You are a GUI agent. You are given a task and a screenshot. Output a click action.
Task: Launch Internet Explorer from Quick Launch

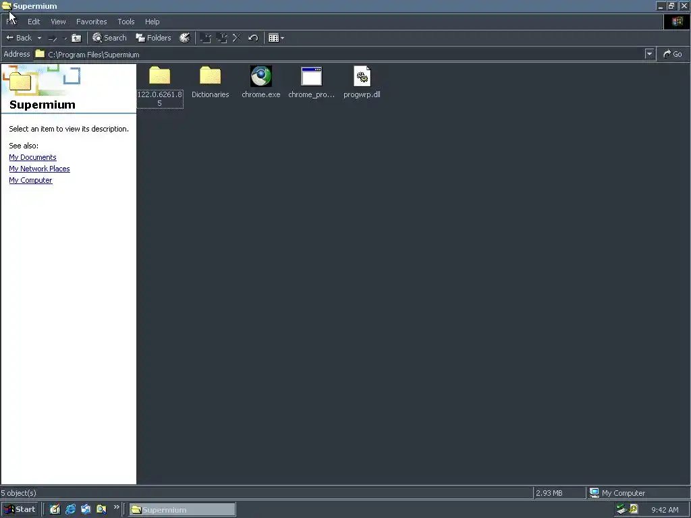click(x=70, y=509)
